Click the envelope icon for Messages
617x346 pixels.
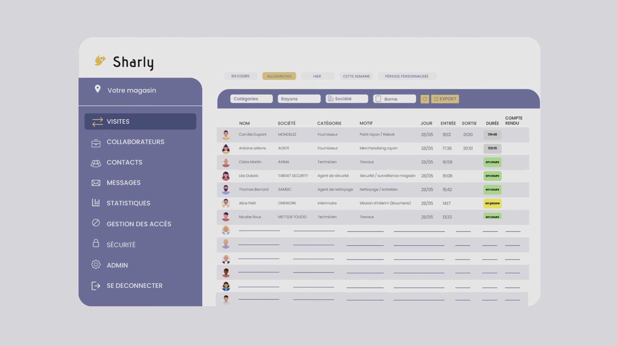pos(96,183)
